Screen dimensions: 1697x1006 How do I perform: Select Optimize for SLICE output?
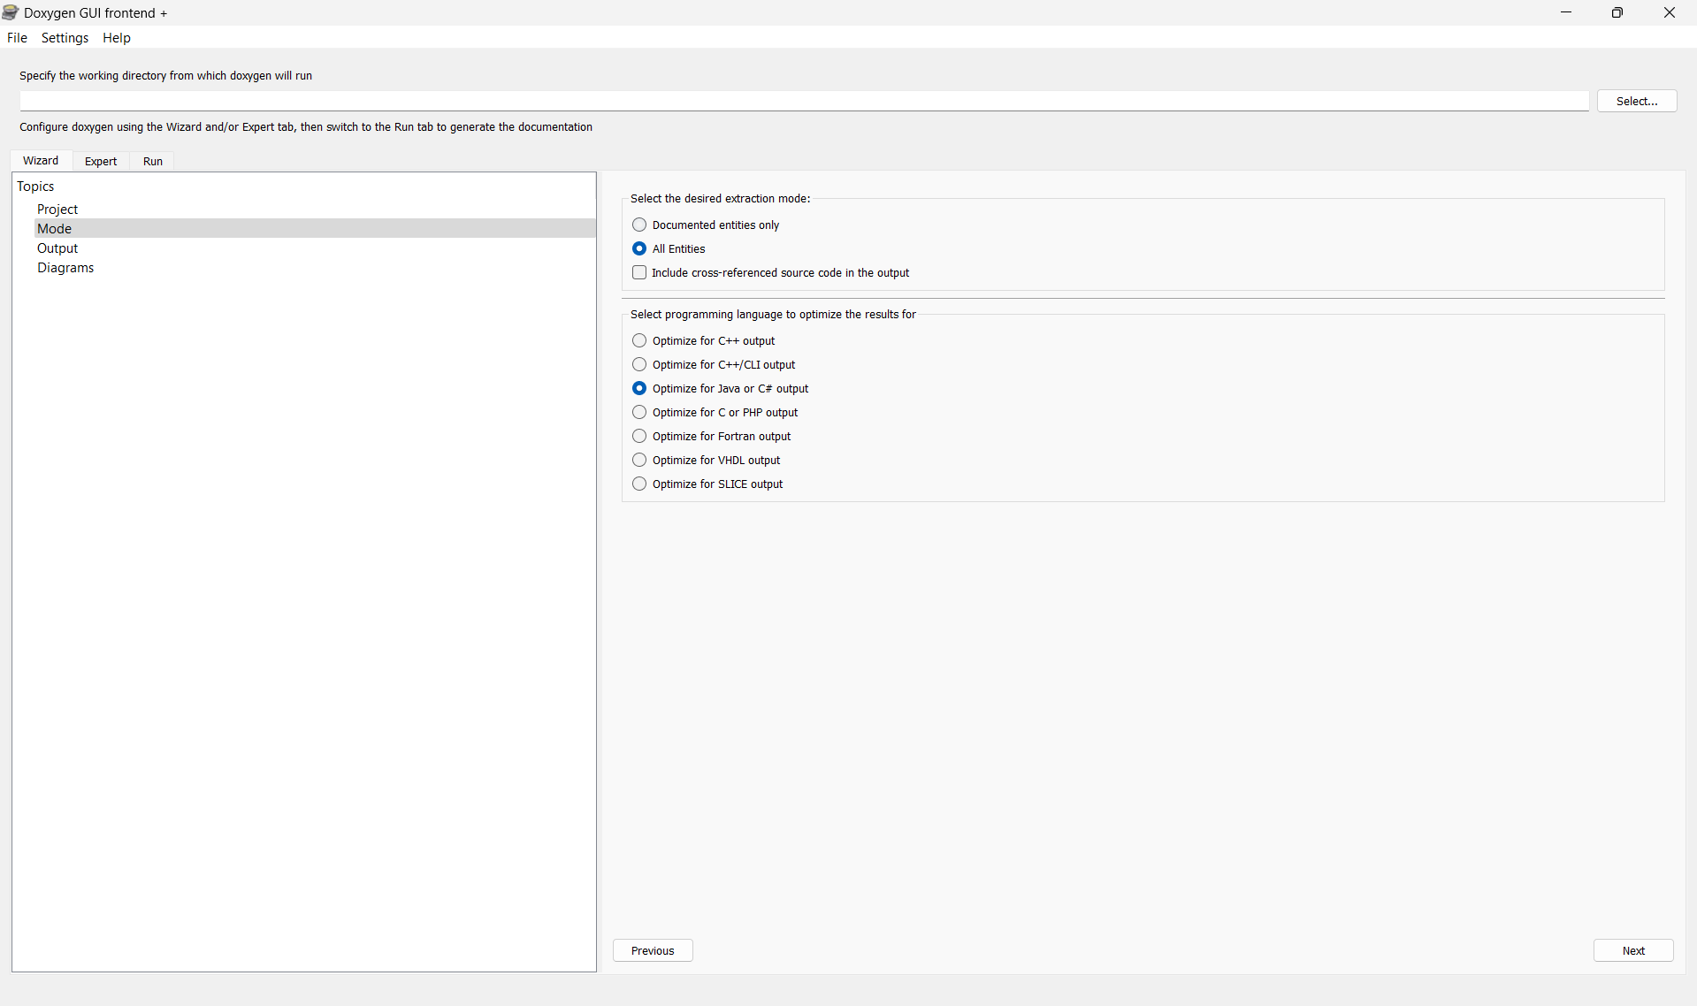[707, 484]
